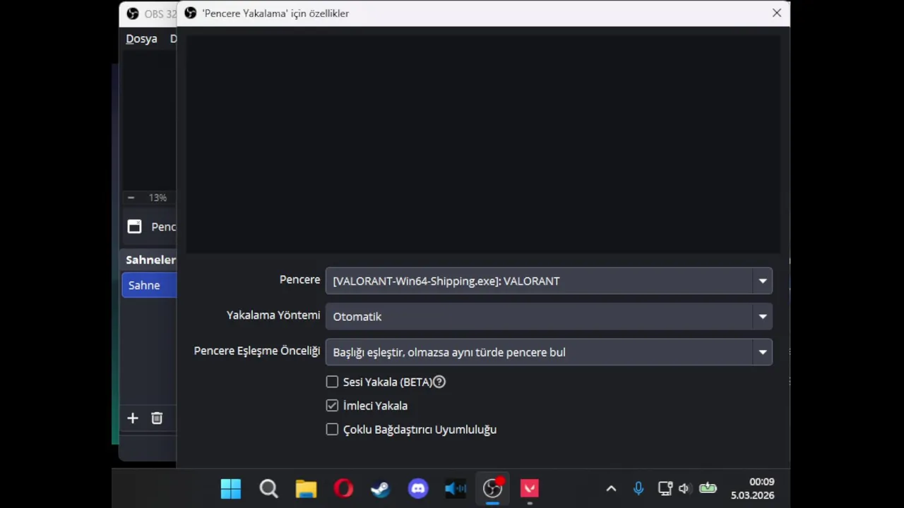This screenshot has width=904, height=508.
Task: Open the Pencere window selection dropdown
Action: click(x=549, y=281)
